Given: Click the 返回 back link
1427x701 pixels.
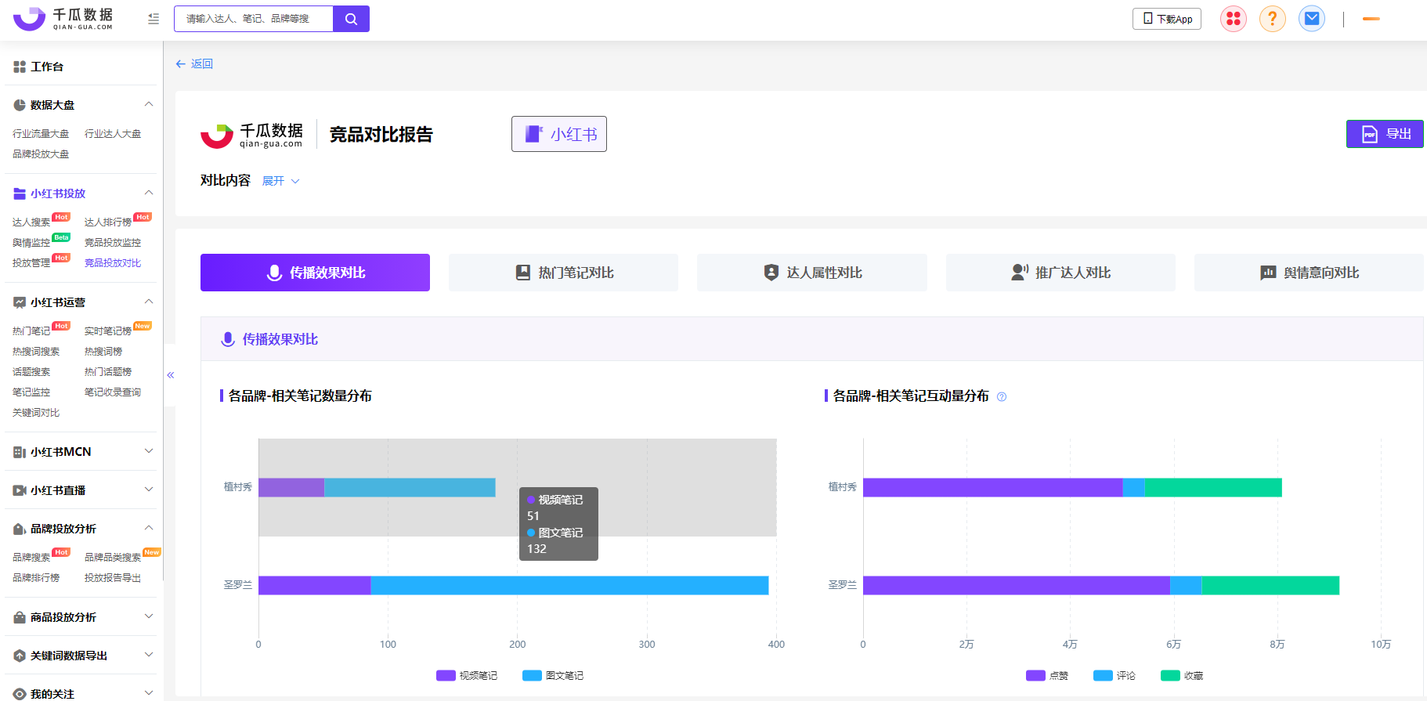Looking at the screenshot, I should coord(194,64).
